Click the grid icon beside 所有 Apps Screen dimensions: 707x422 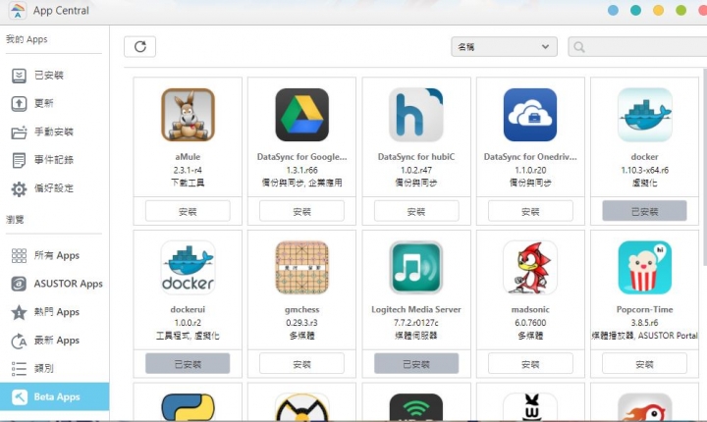click(19, 255)
